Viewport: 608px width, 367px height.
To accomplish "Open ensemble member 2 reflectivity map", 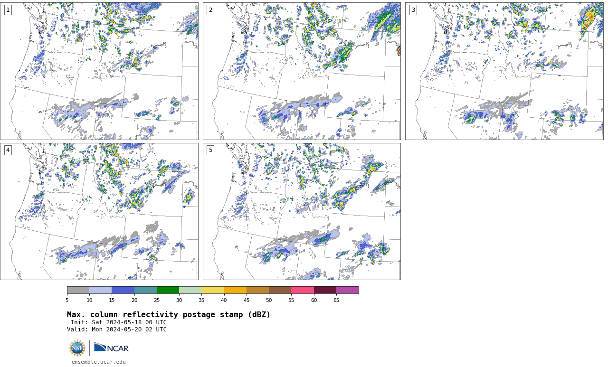I will coord(302,71).
